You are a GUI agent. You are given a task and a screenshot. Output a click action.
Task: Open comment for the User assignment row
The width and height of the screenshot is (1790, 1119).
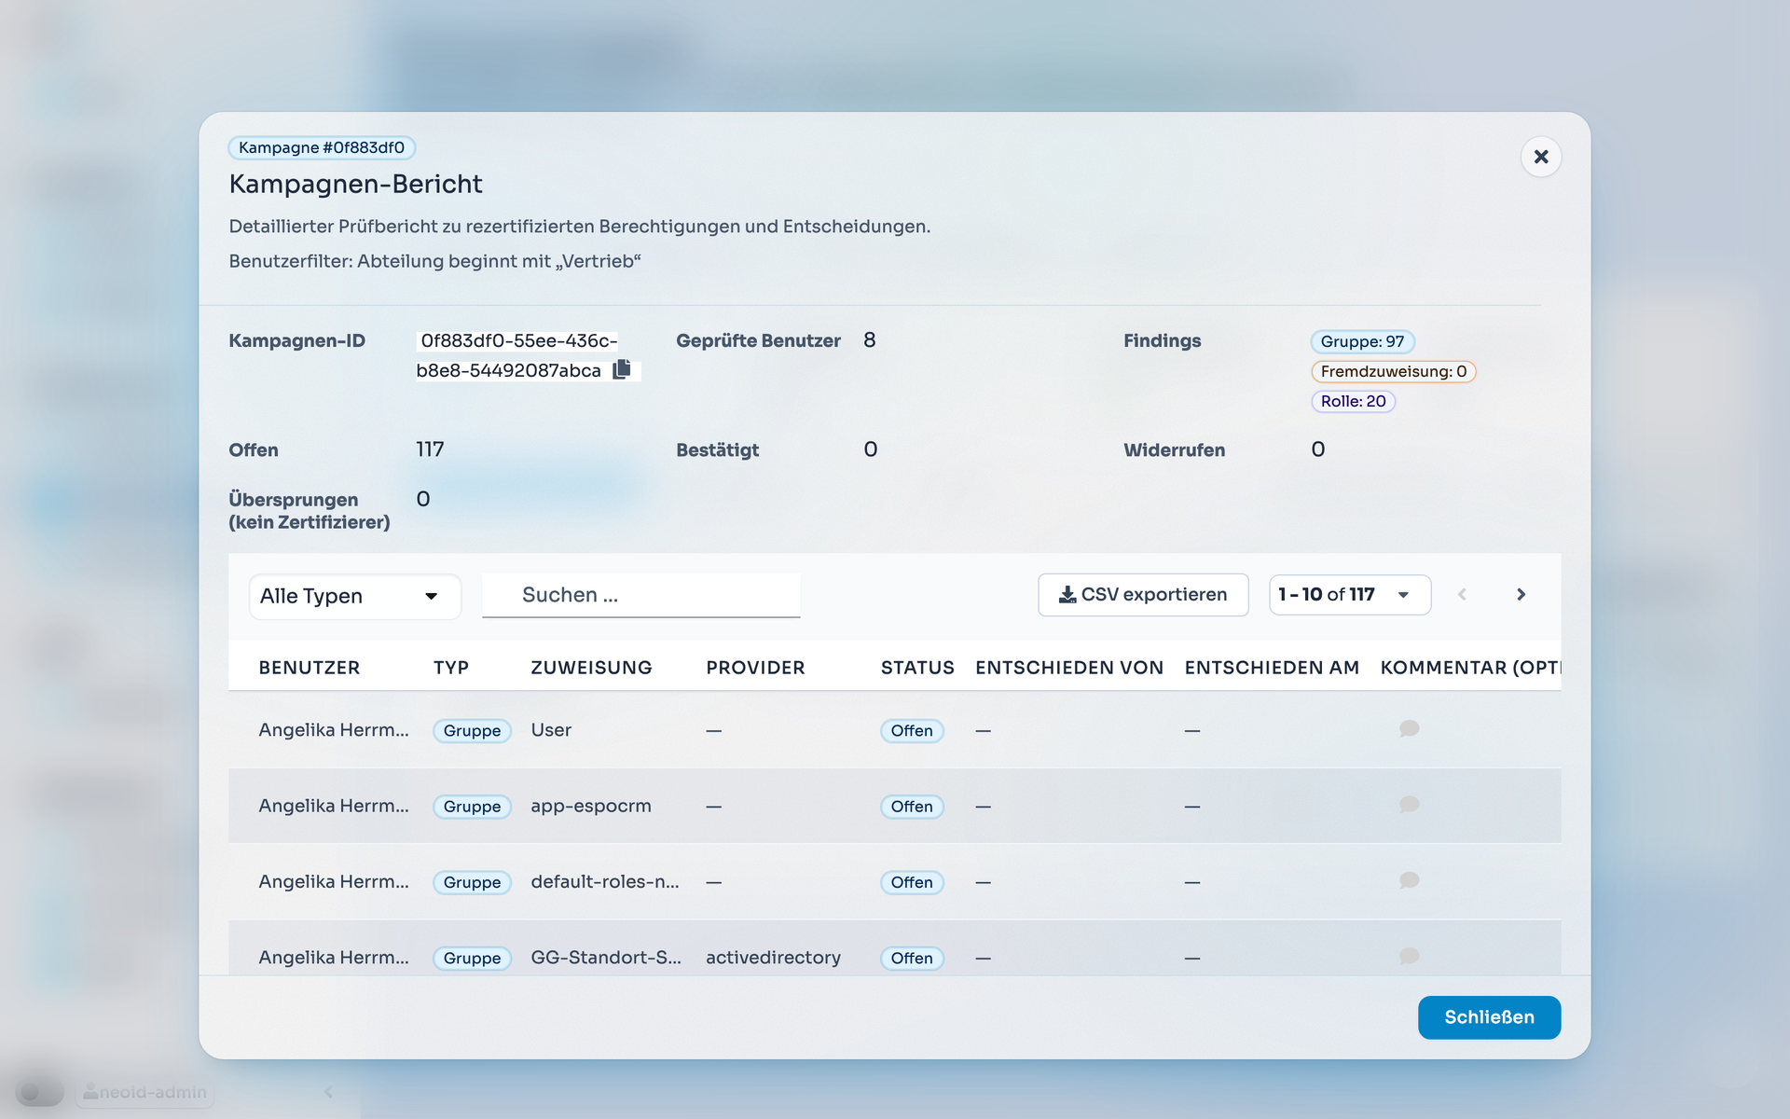click(x=1410, y=728)
